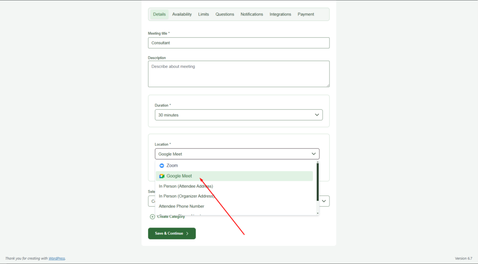478x264 pixels.
Task: Switch to the Availability tab
Action: 182,14
